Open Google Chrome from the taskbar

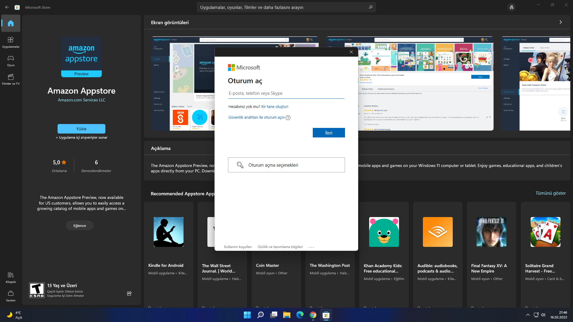coord(313,315)
